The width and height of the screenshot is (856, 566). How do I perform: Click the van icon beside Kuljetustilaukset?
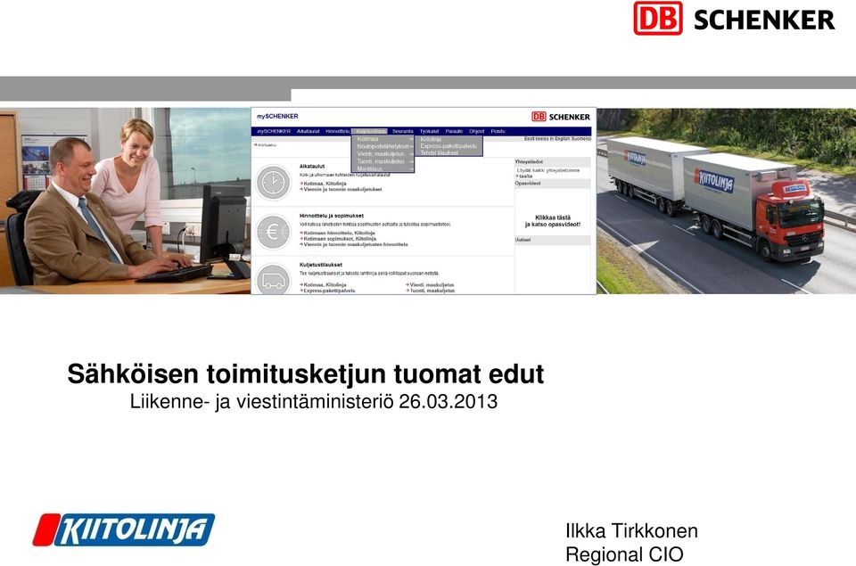pyautogui.click(x=274, y=280)
